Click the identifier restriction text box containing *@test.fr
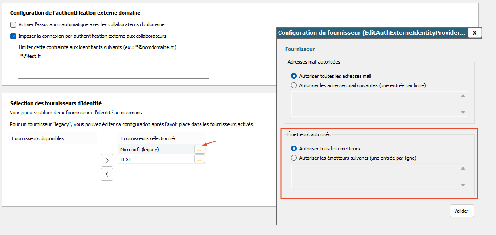Image resolution: width=496 pixels, height=235 pixels. (x=114, y=65)
